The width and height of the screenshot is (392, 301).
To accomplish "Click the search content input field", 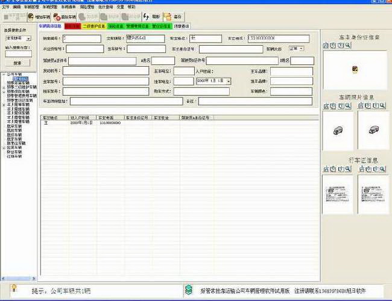I will point(19,54).
